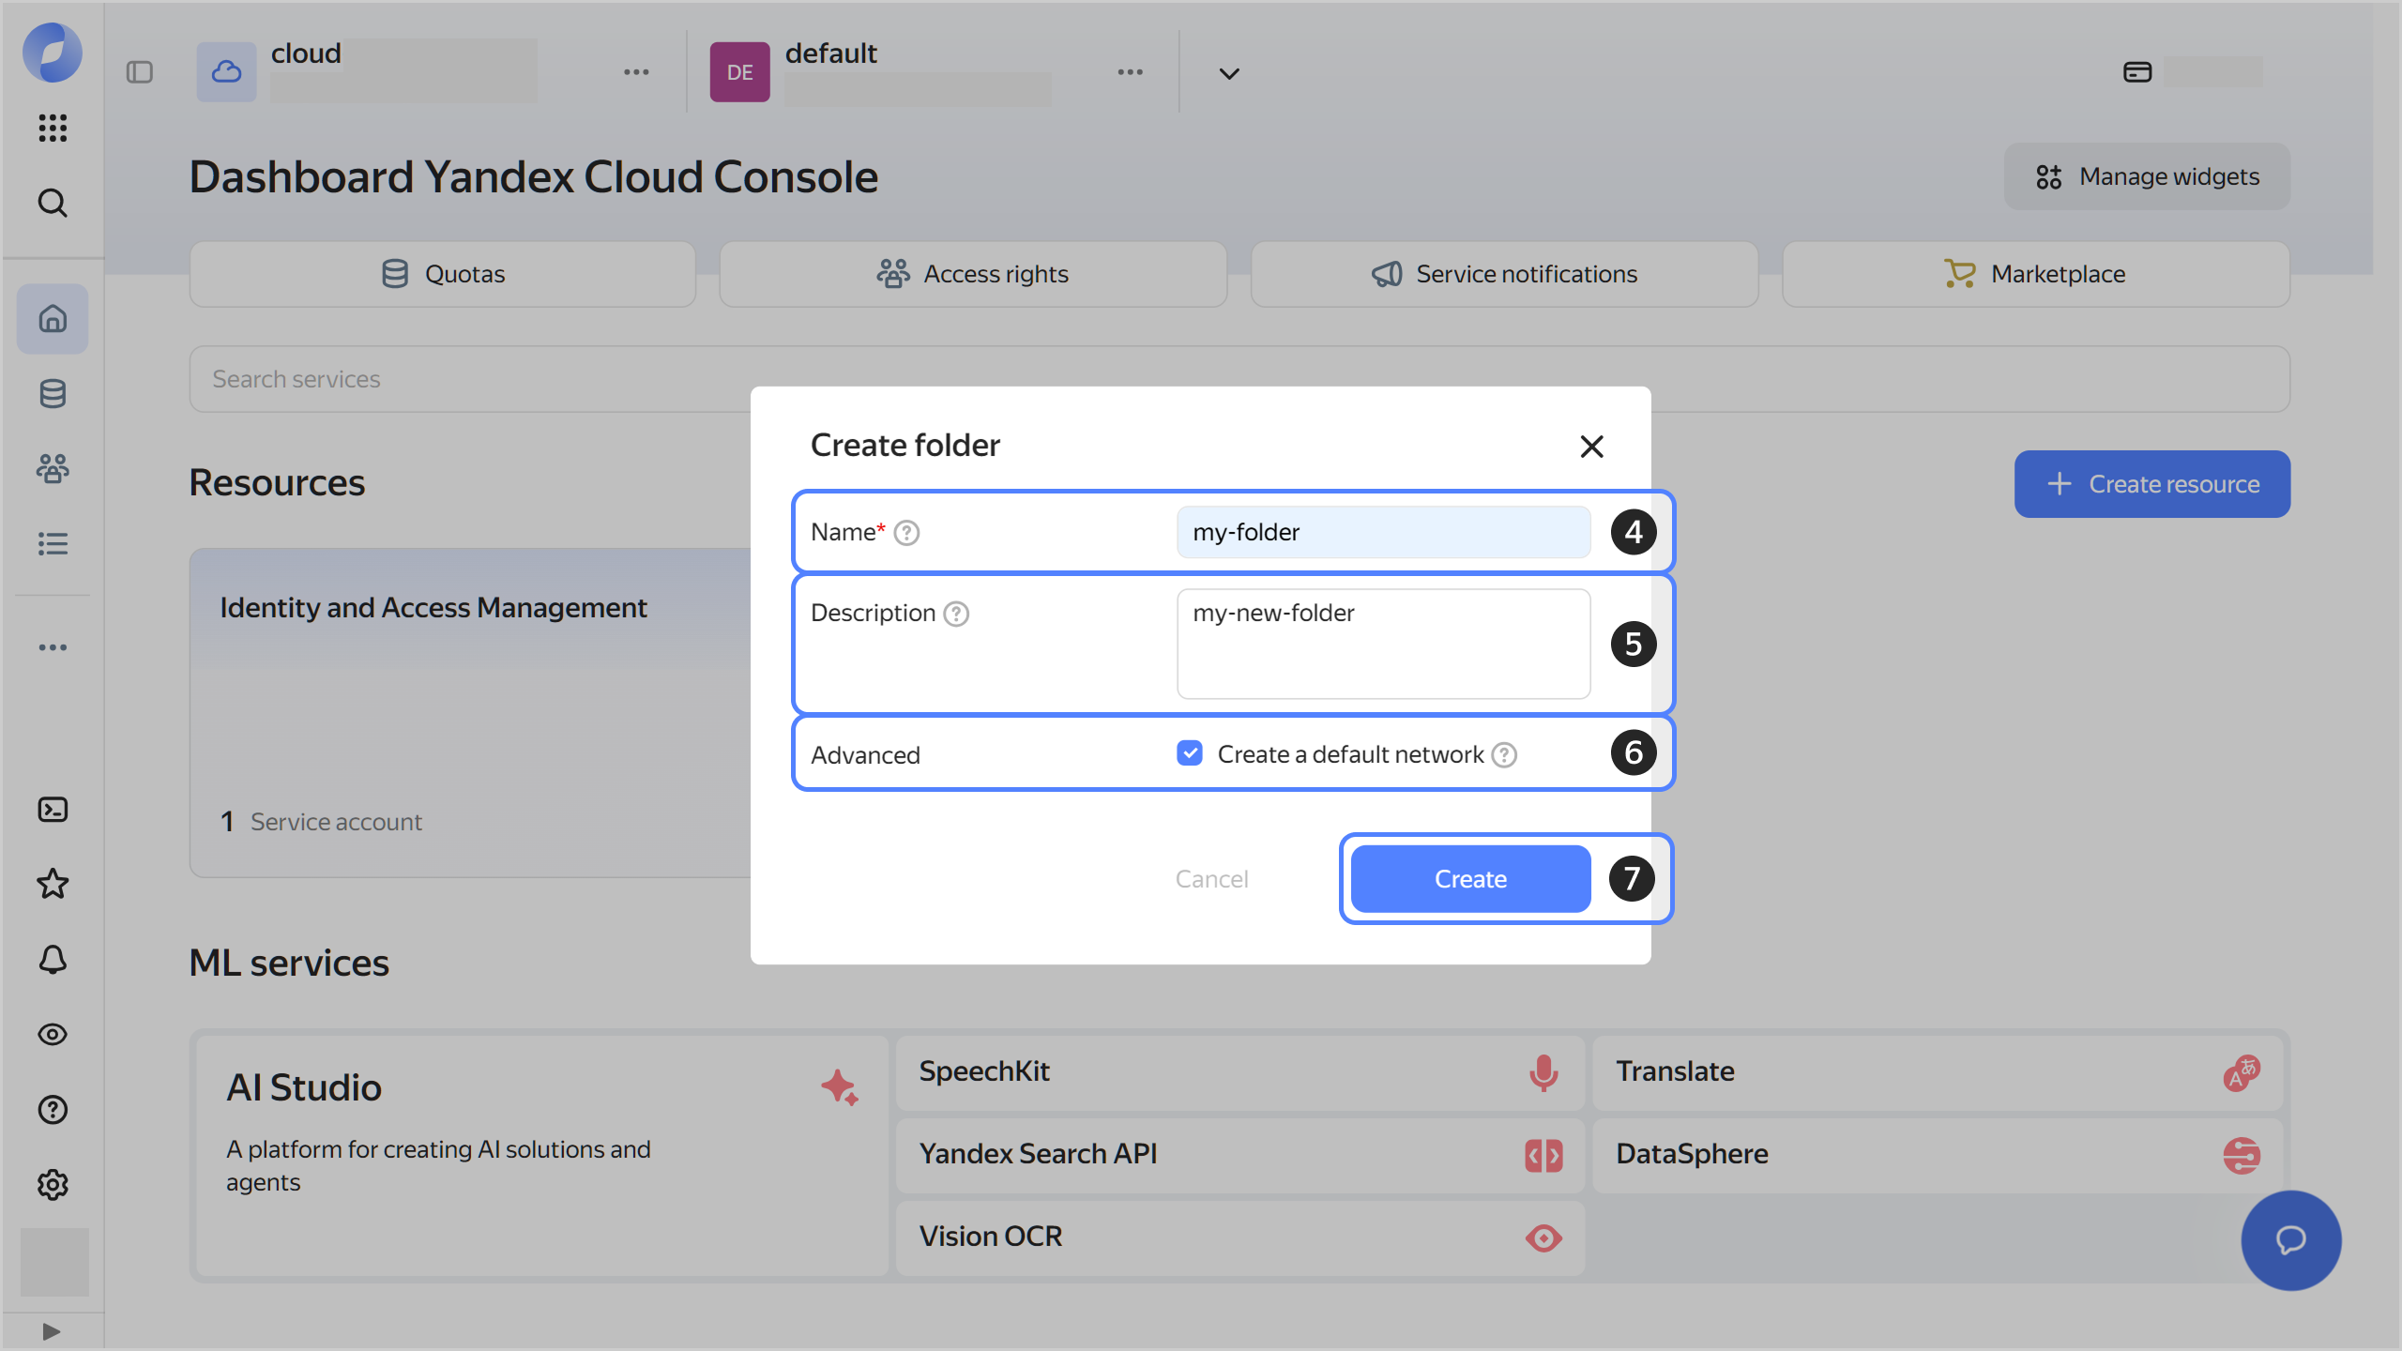The image size is (2402, 1351).
Task: Switch to the Access rights tab
Action: 973,274
